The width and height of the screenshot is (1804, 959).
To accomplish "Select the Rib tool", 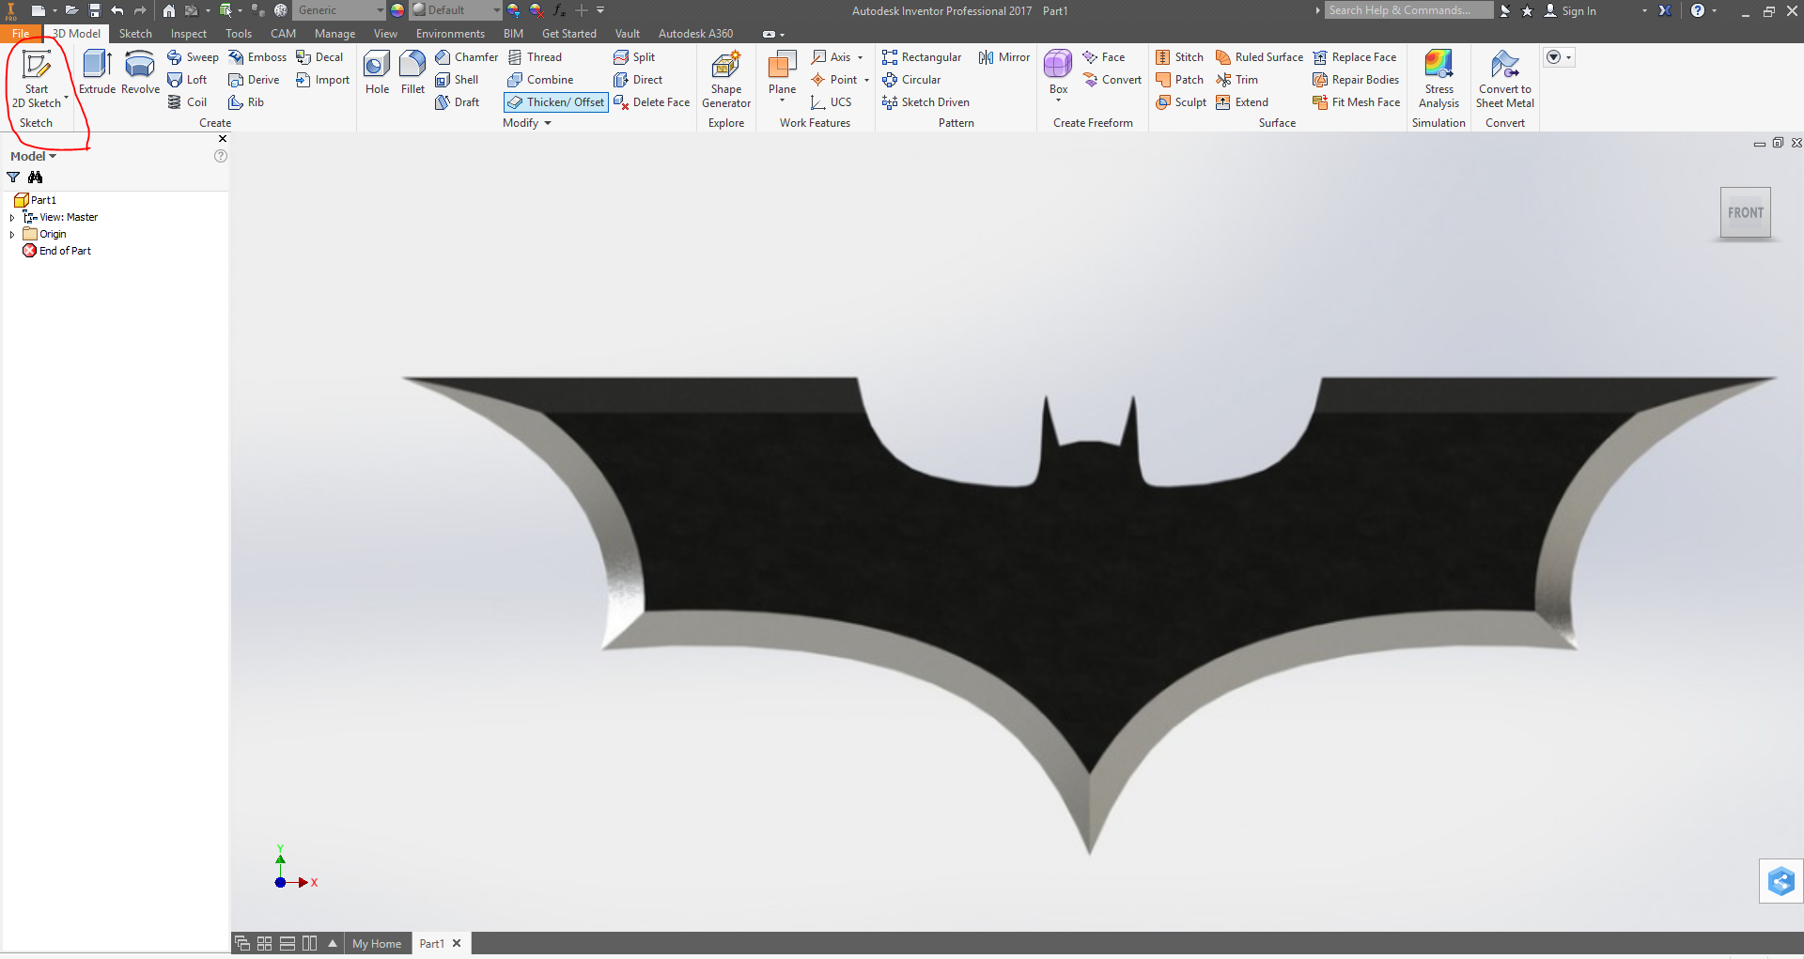I will (246, 102).
